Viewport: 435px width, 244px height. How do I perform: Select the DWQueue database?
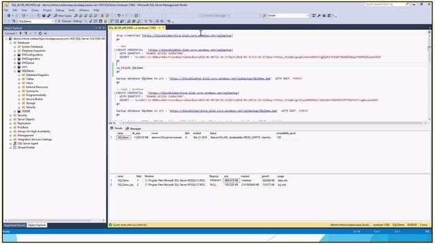point(28,63)
